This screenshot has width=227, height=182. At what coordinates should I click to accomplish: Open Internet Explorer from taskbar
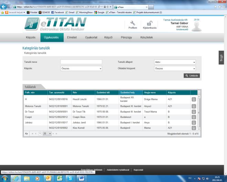click(16, 178)
